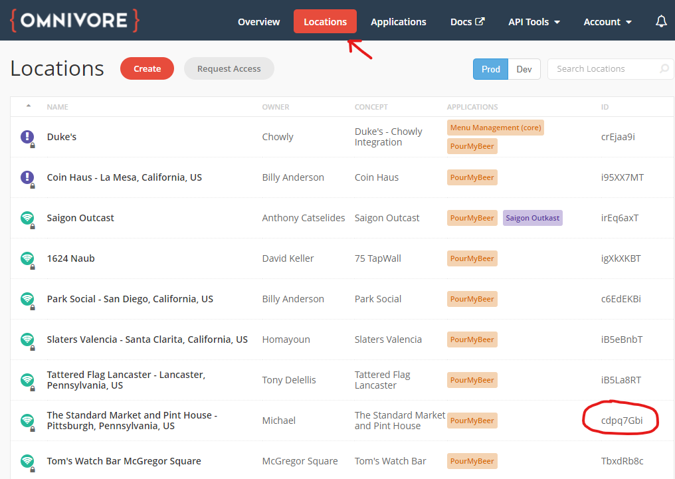Sort by the CONCEPT column header
The width and height of the screenshot is (675, 479).
371,107
